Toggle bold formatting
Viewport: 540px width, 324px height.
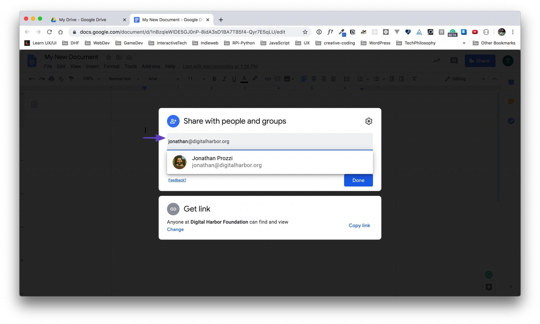click(x=214, y=79)
